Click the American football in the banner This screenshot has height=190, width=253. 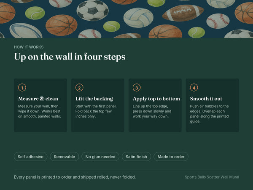tap(183, 13)
